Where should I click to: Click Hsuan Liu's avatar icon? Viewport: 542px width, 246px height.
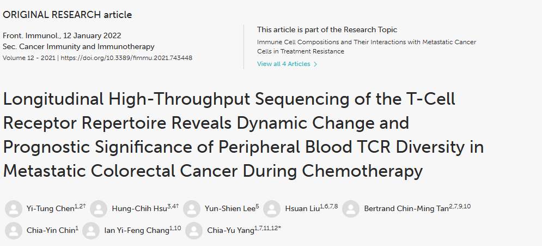point(272,209)
